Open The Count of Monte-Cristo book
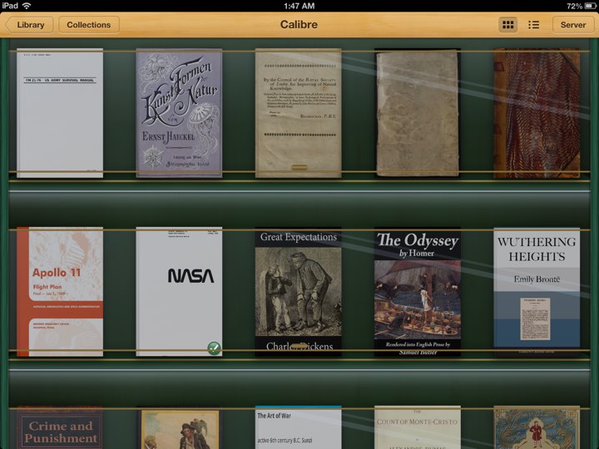 pyautogui.click(x=418, y=427)
